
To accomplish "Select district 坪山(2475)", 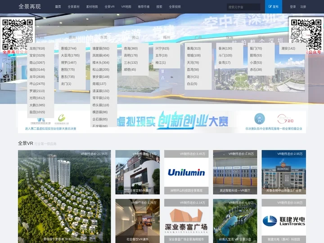I will point(37,84).
